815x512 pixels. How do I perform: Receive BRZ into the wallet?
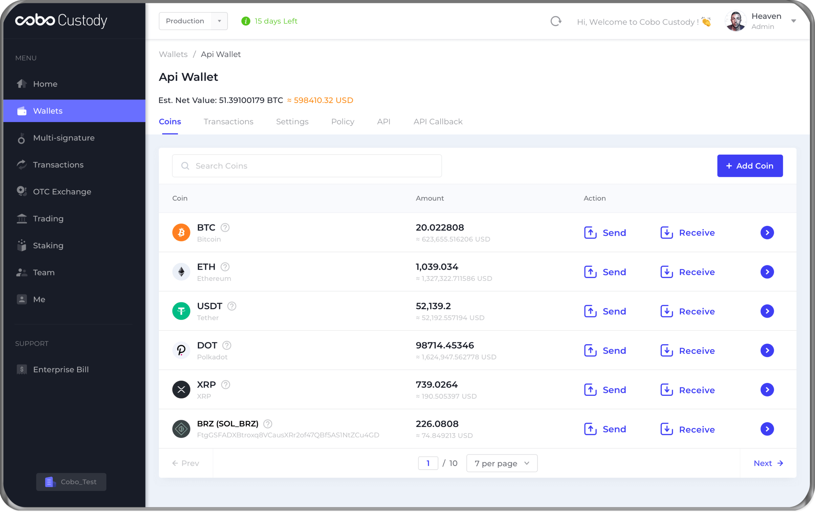(x=687, y=429)
